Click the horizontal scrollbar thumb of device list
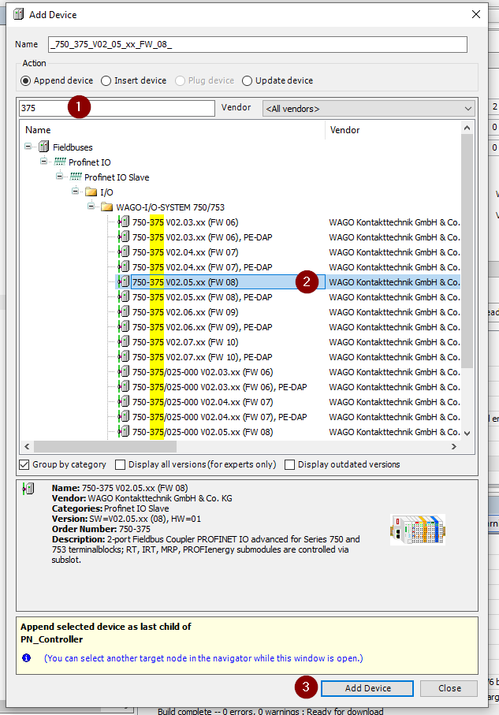The width and height of the screenshot is (499, 715). click(x=105, y=446)
